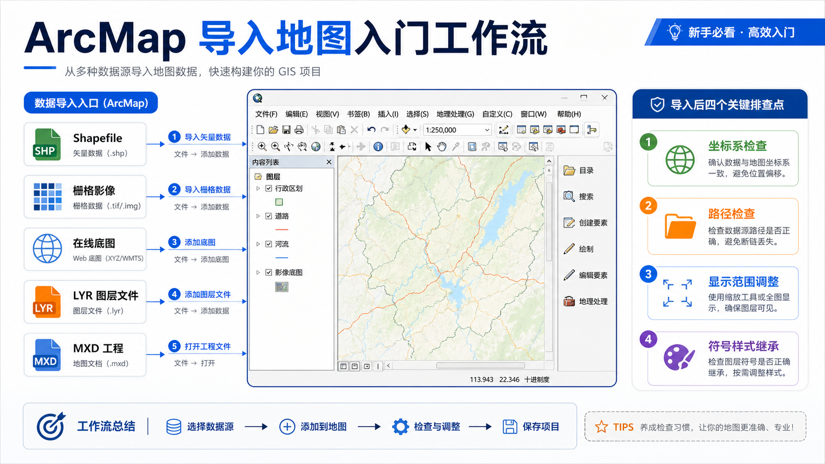This screenshot has width=825, height=464.
Task: Click the 十进制度 status bar text
Action: click(537, 380)
